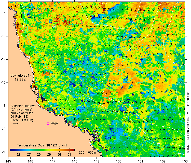Click the 'and velocity for' legend line

22,113
